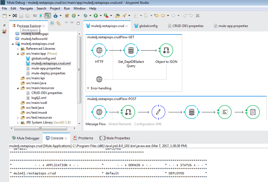Select the HTTP connector in crudFlow-GET
This screenshot has height=182, width=268.
point(99,50)
